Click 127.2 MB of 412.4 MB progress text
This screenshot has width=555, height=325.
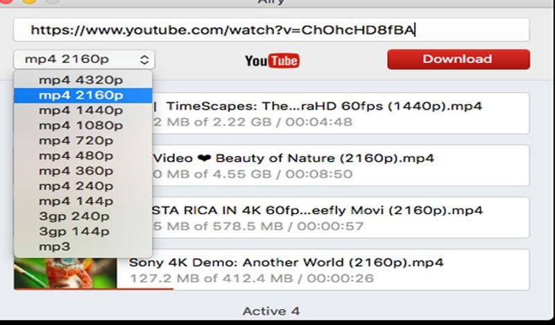212,279
